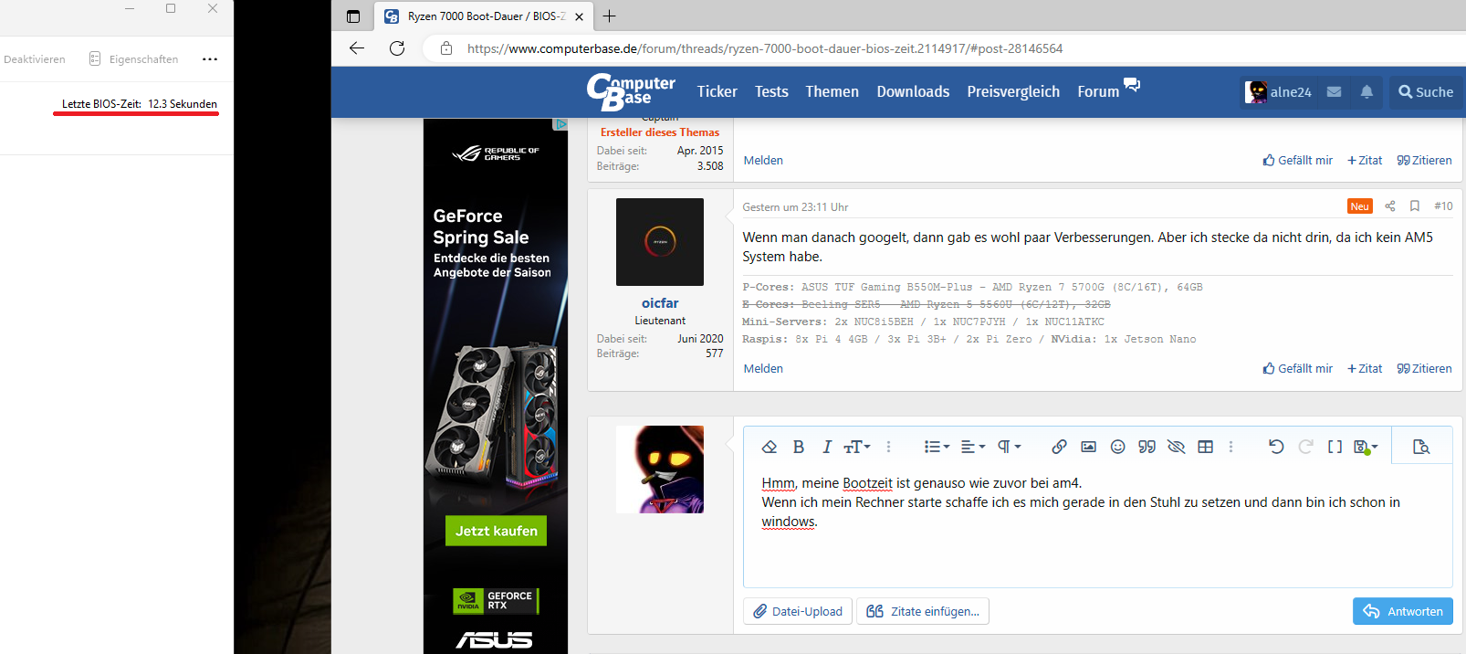Open a new browser tab
The height and width of the screenshot is (654, 1466).
pos(610,16)
